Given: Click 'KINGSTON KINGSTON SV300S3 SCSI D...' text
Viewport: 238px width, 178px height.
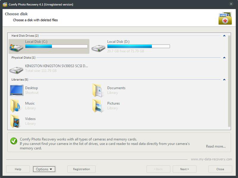Looking at the screenshot, I should 56,66.
